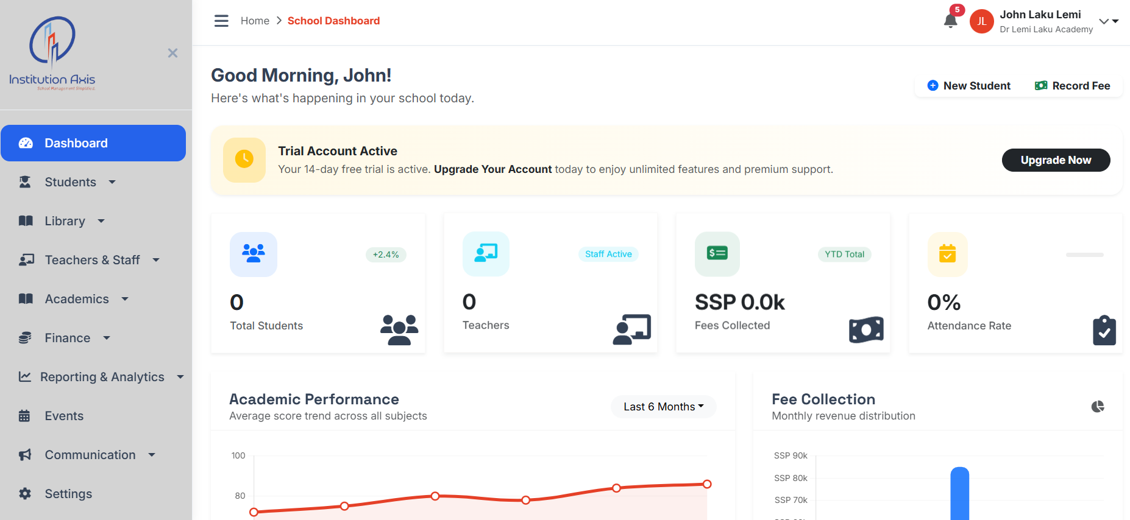Click the Upgrade Your Account text
The width and height of the screenshot is (1130, 520).
pos(492,169)
